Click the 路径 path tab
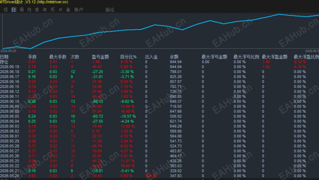The width and height of the screenshot is (319, 180). pyautogui.click(x=110, y=10)
